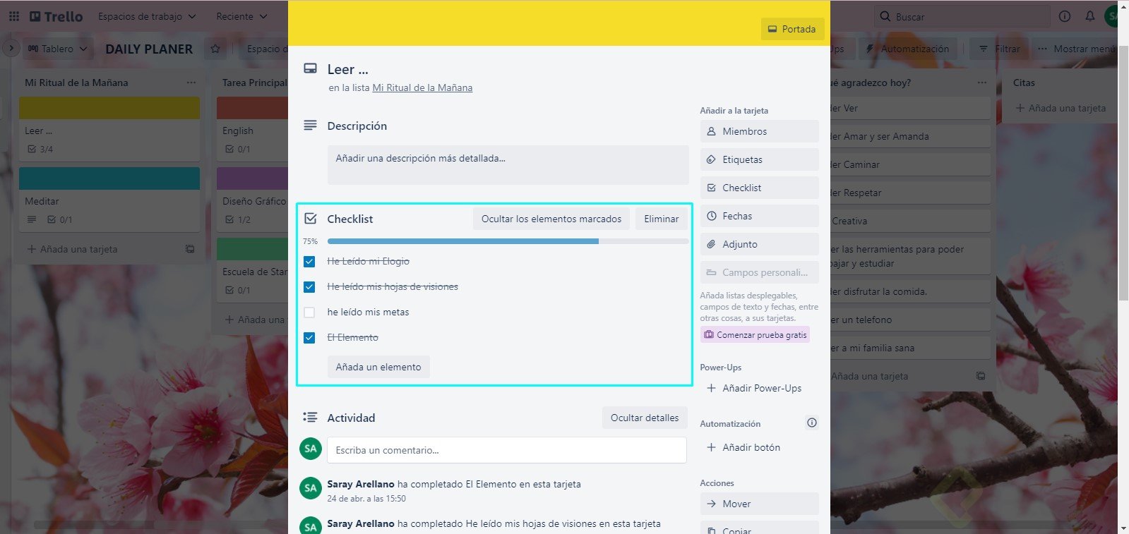
Task: Open Fechas dates option
Action: click(x=760, y=216)
